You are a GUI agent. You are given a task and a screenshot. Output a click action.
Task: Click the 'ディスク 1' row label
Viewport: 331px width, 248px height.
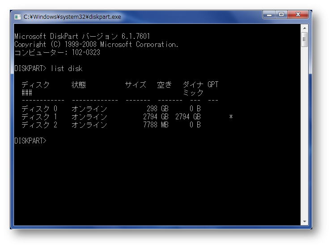tap(39, 117)
